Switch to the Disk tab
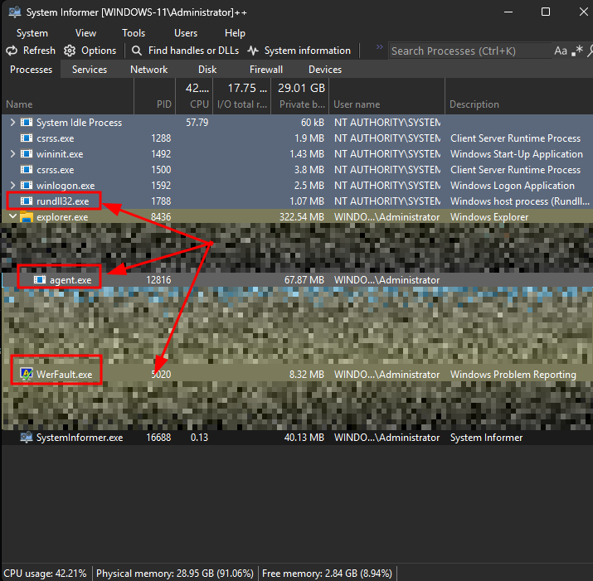The height and width of the screenshot is (581, 593). tap(207, 70)
